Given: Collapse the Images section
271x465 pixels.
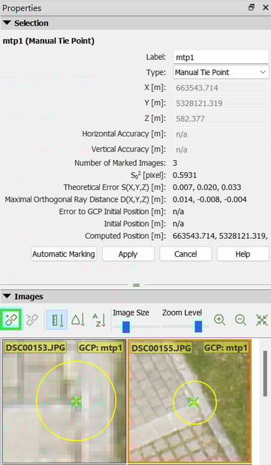Looking at the screenshot, I should coord(7,296).
